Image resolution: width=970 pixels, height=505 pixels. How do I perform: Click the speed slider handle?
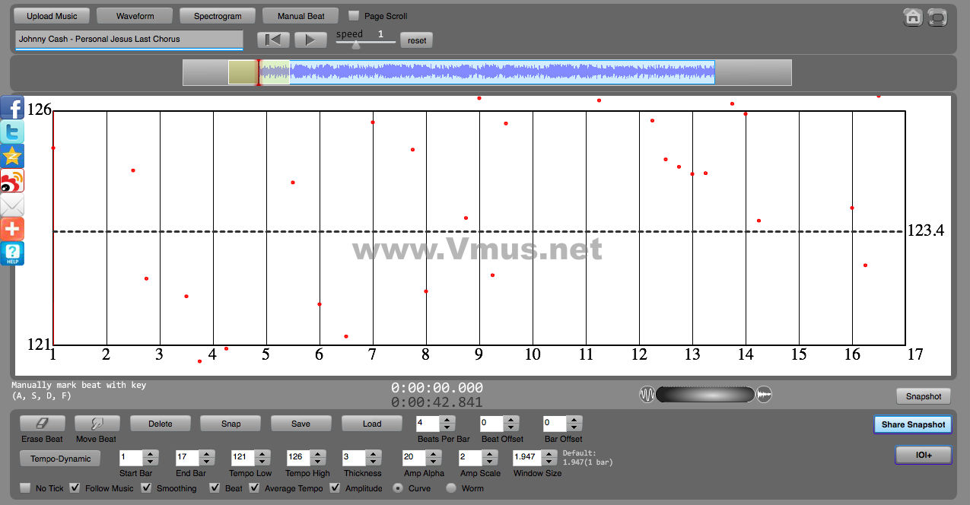pyautogui.click(x=355, y=45)
